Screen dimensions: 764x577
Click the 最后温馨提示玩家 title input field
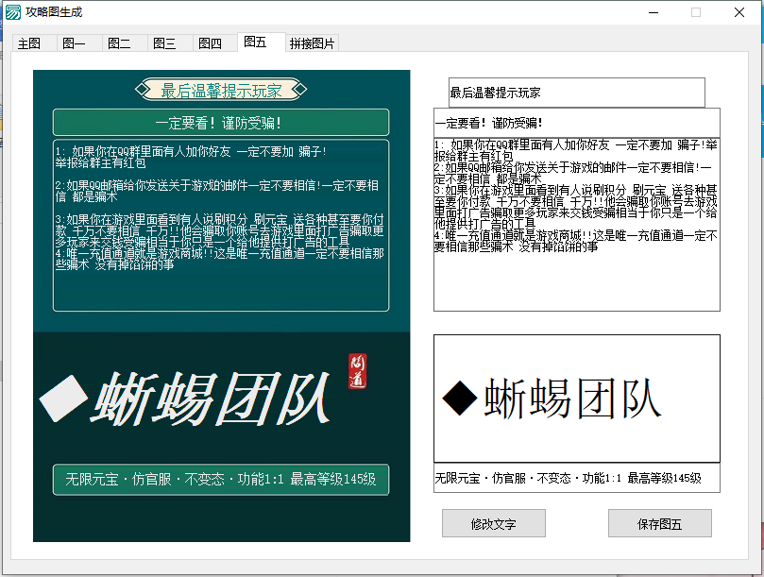coord(576,93)
